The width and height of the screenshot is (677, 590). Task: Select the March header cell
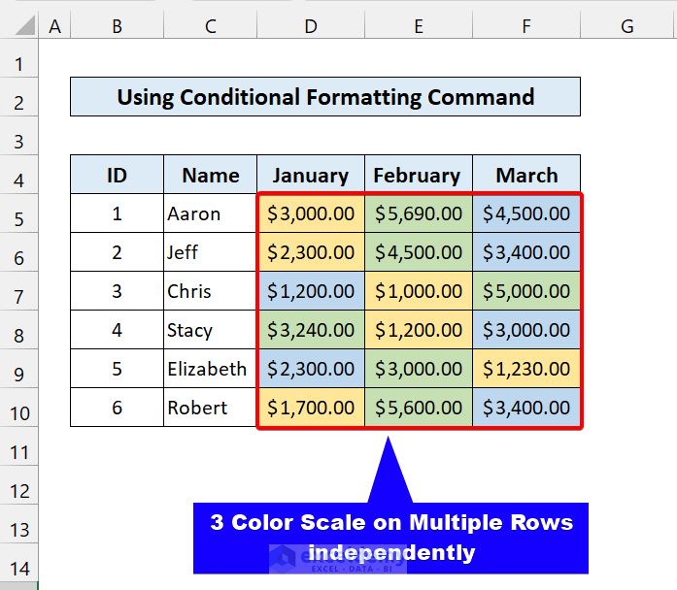(526, 175)
